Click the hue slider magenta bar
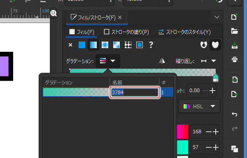The height and width of the screenshot is (158, 247). (x=182, y=132)
